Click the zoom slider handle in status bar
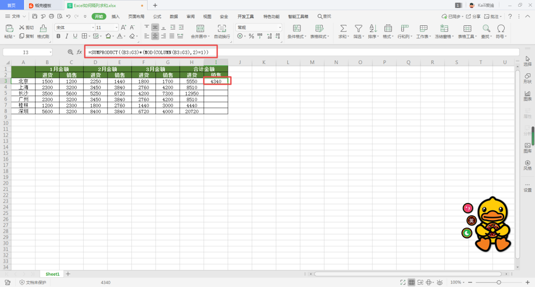 499,283
